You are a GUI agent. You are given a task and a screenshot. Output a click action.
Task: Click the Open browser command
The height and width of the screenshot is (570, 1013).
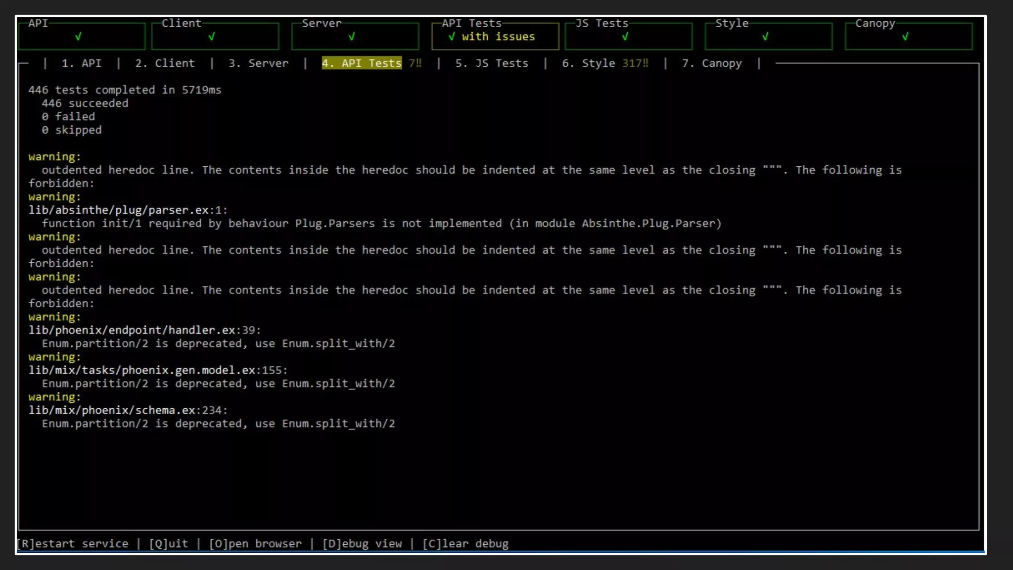click(x=255, y=544)
